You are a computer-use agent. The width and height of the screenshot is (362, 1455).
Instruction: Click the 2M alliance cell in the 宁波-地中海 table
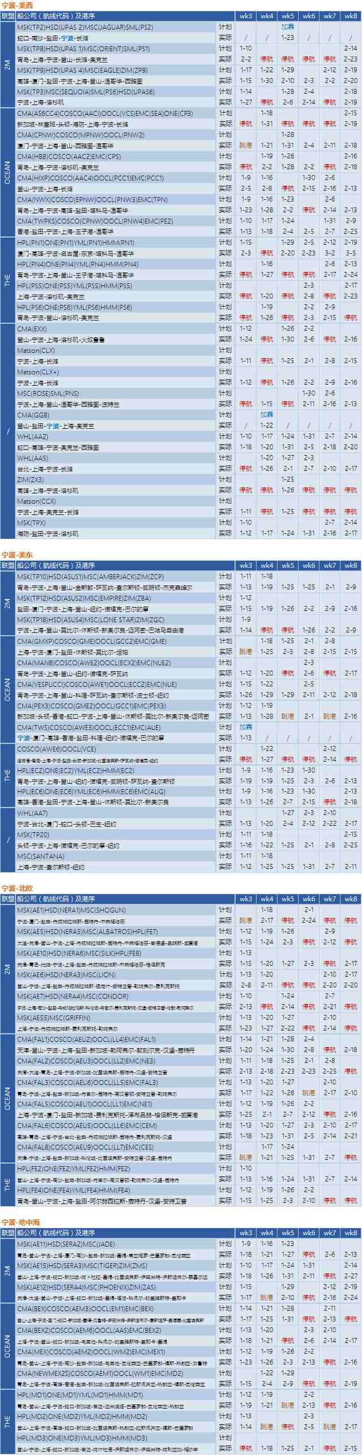pos(8,1271)
